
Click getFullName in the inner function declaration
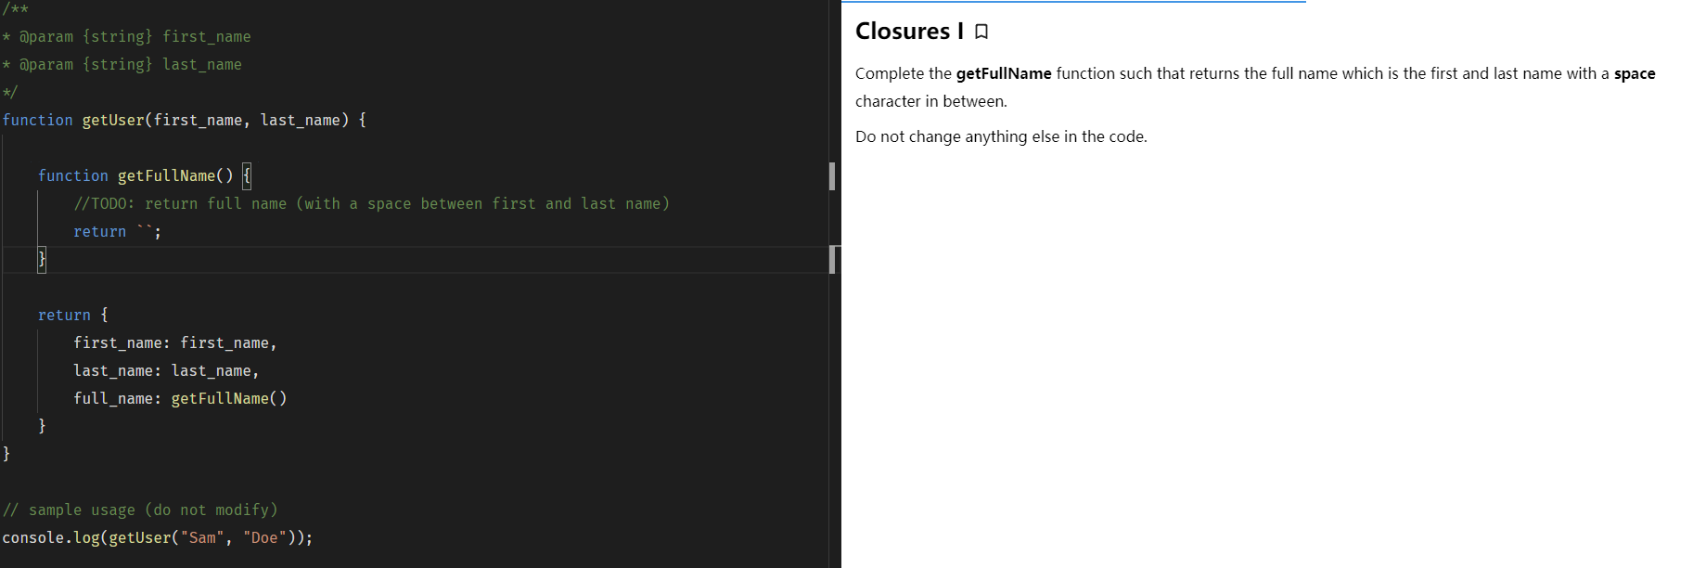coord(166,176)
